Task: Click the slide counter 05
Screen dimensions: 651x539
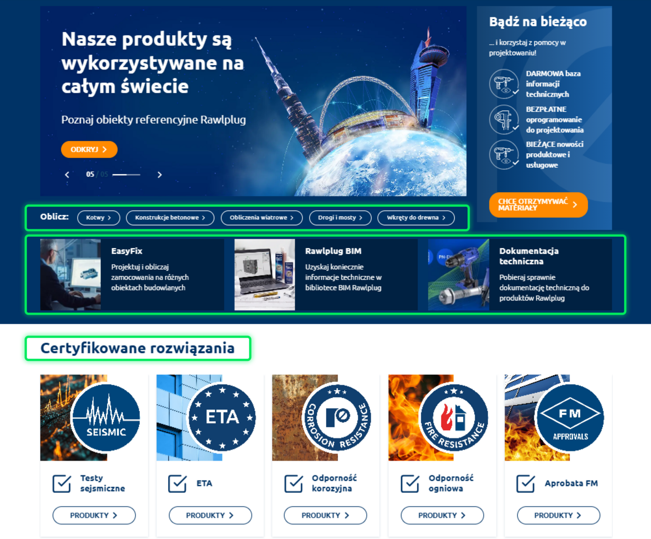Action: point(90,175)
